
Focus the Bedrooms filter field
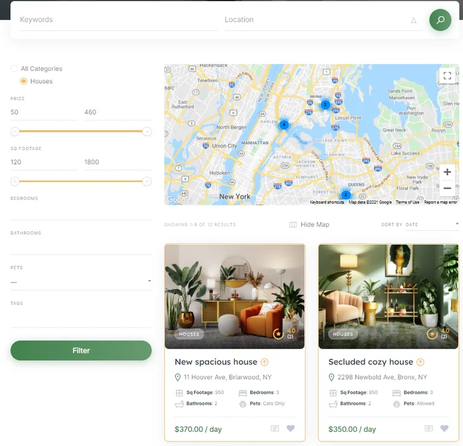pyautogui.click(x=81, y=212)
